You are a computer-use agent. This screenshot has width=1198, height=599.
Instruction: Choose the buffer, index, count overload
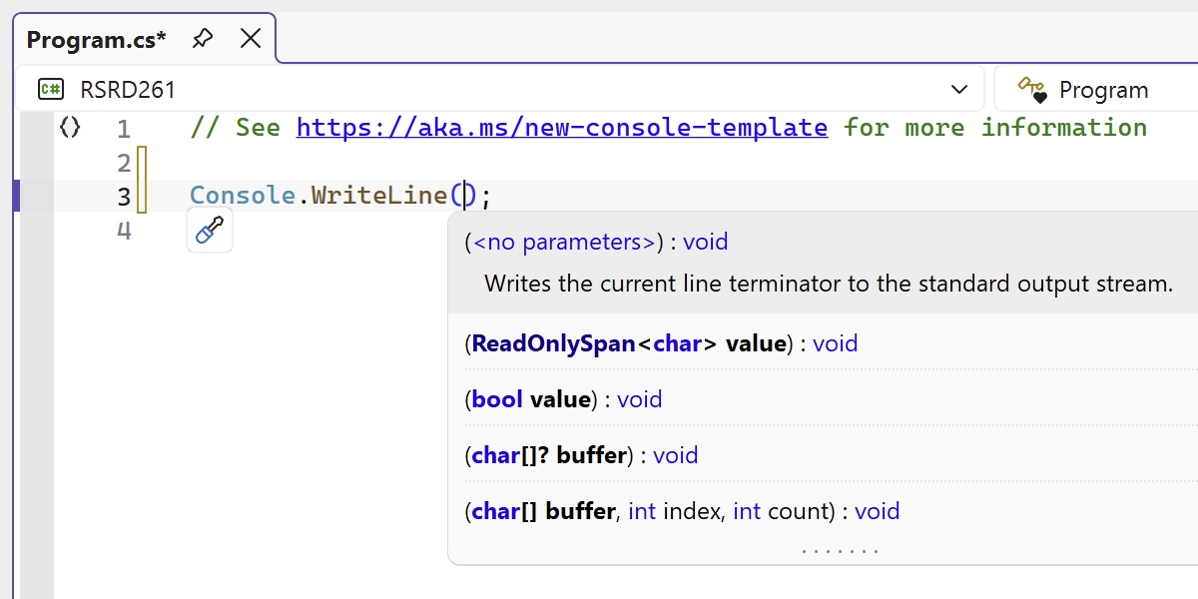coord(682,511)
